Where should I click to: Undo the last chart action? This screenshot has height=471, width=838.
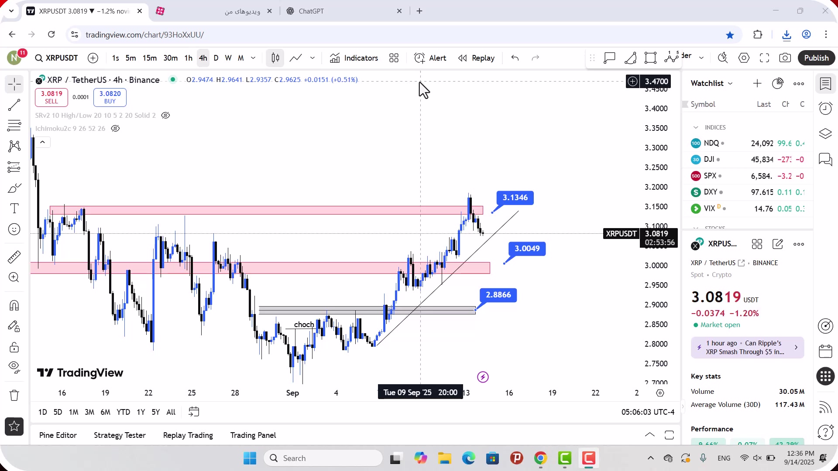[x=515, y=58]
